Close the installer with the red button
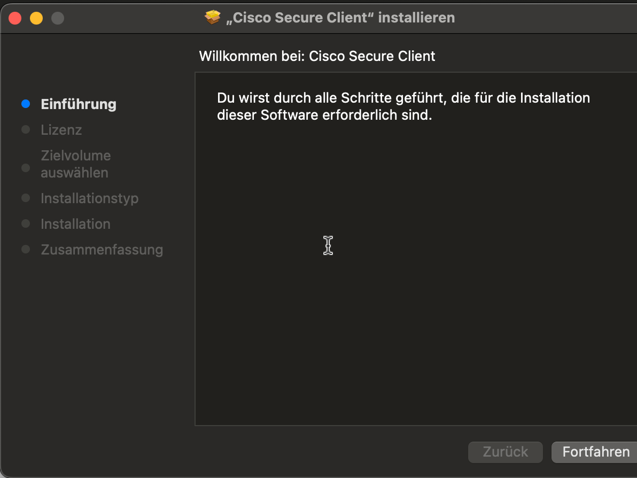The height and width of the screenshot is (478, 637). pos(15,18)
